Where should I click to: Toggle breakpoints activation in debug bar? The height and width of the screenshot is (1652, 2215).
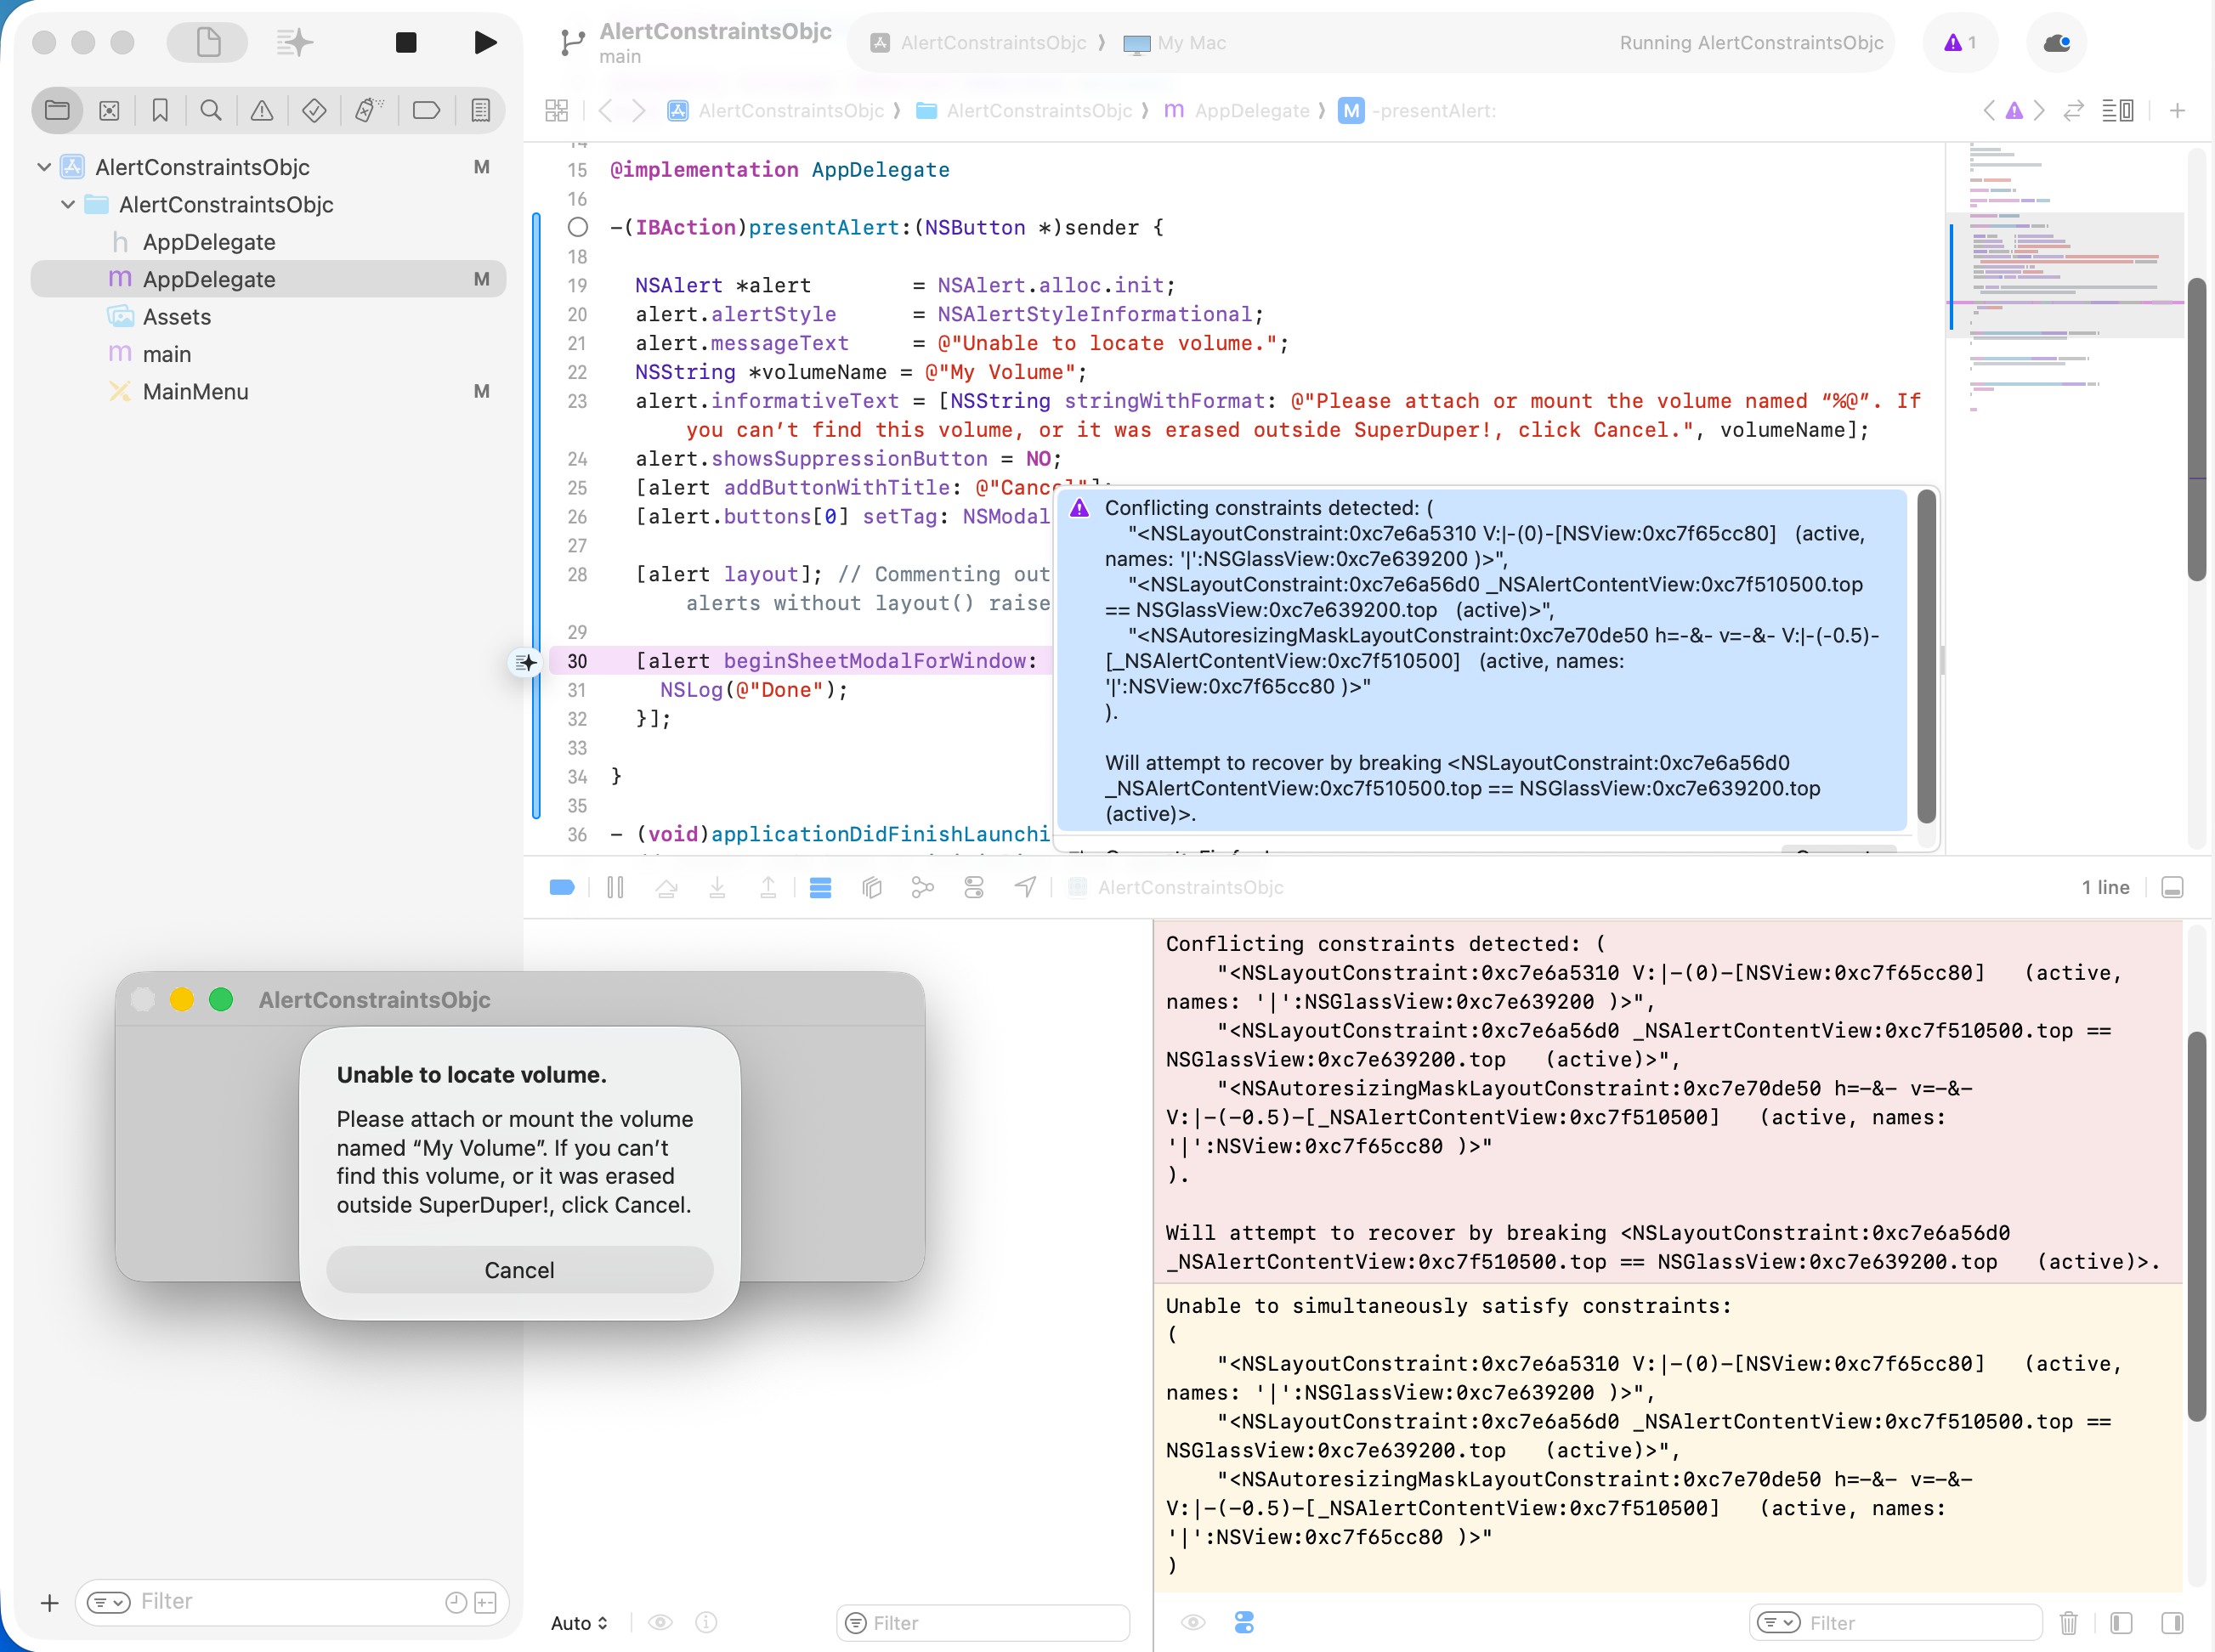pyautogui.click(x=562, y=887)
